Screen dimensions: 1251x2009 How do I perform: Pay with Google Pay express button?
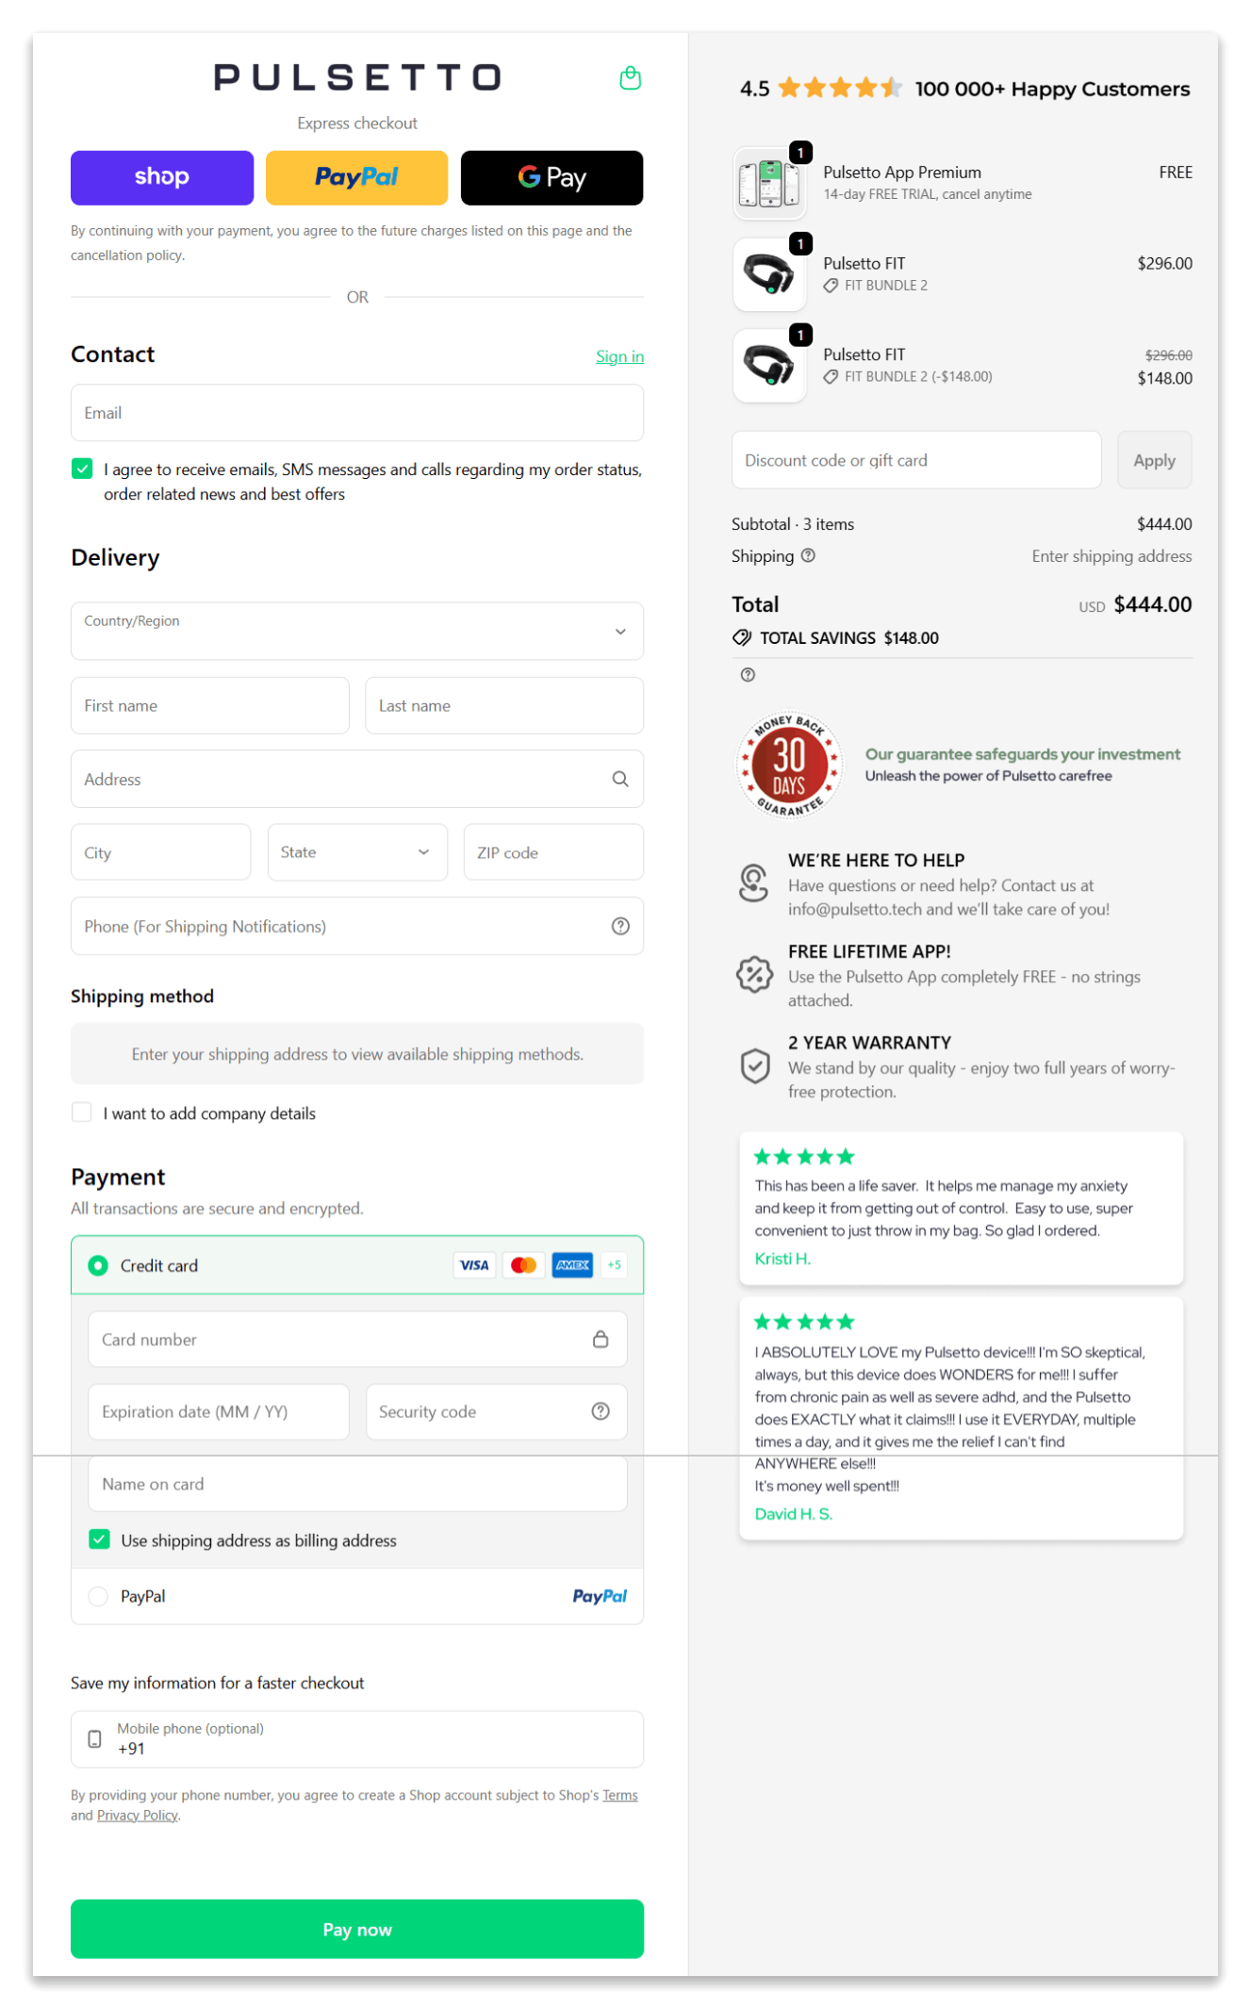(551, 177)
